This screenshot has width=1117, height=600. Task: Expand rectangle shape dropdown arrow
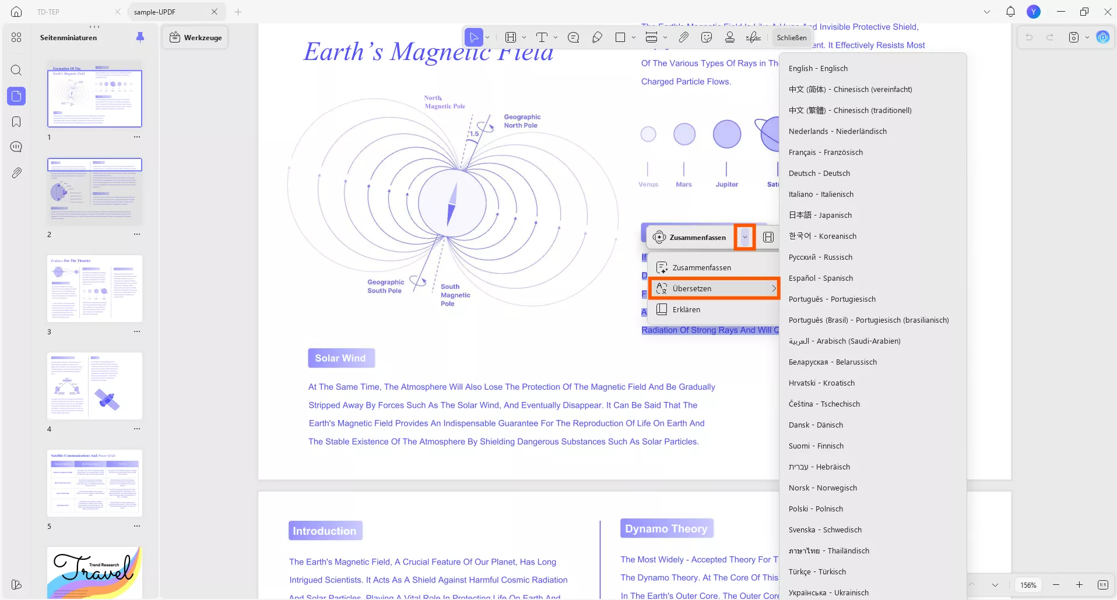pos(634,37)
